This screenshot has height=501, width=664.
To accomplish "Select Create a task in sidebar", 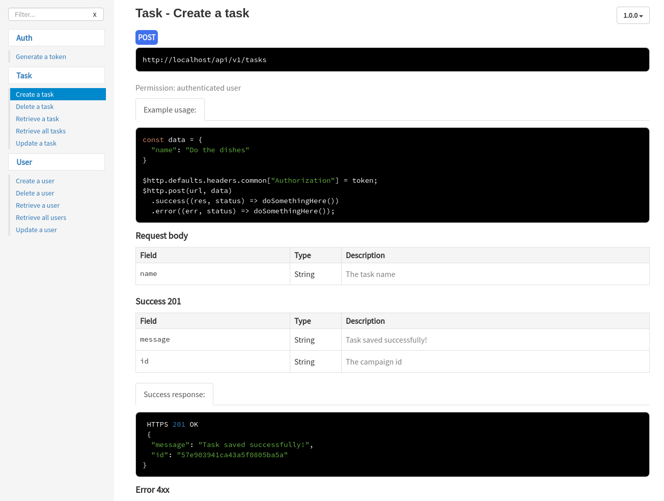I will click(58, 94).
